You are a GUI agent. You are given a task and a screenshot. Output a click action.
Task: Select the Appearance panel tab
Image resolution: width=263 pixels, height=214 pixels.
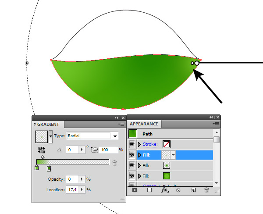(144, 124)
